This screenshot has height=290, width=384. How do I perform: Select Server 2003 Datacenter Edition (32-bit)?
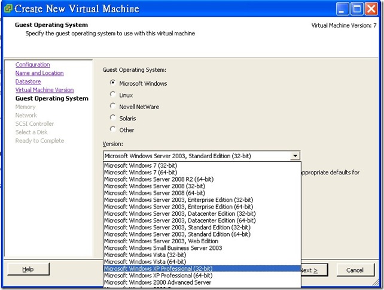(x=202, y=213)
